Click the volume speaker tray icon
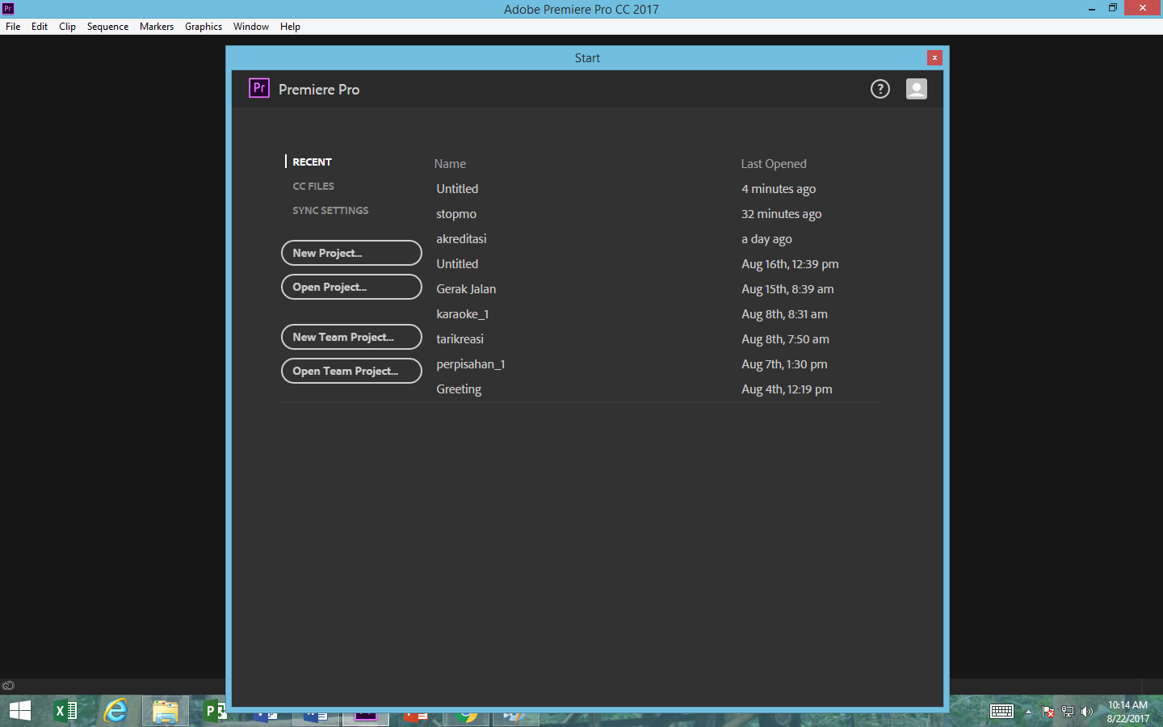Image resolution: width=1163 pixels, height=727 pixels. click(1087, 712)
